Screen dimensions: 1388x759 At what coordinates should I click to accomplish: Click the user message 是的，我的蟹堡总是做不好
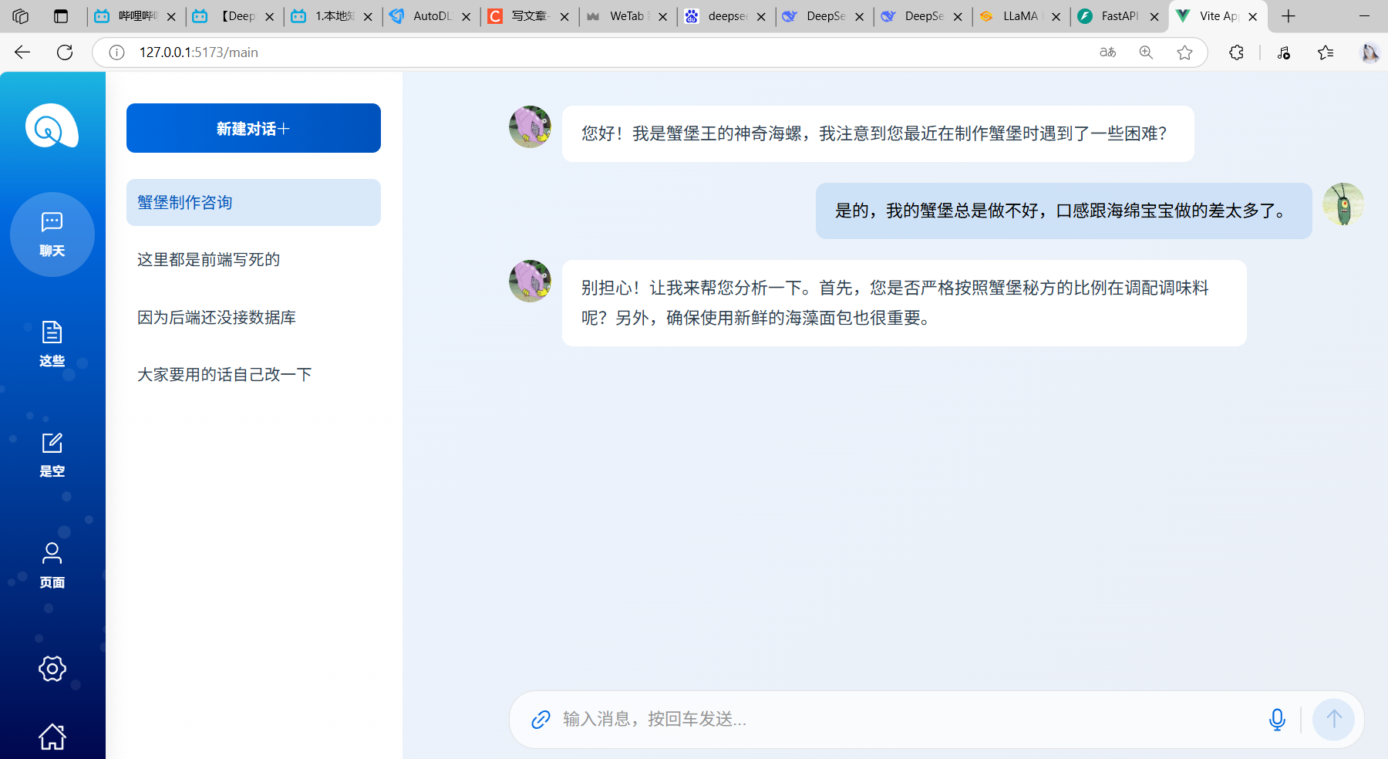[x=1064, y=211]
